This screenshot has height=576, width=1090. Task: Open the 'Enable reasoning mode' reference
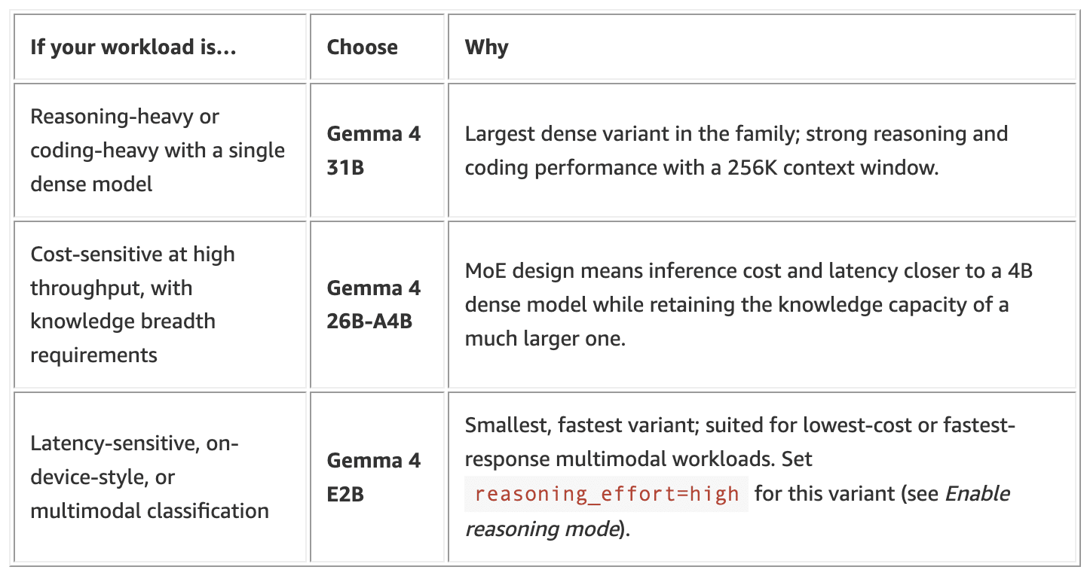(x=737, y=511)
